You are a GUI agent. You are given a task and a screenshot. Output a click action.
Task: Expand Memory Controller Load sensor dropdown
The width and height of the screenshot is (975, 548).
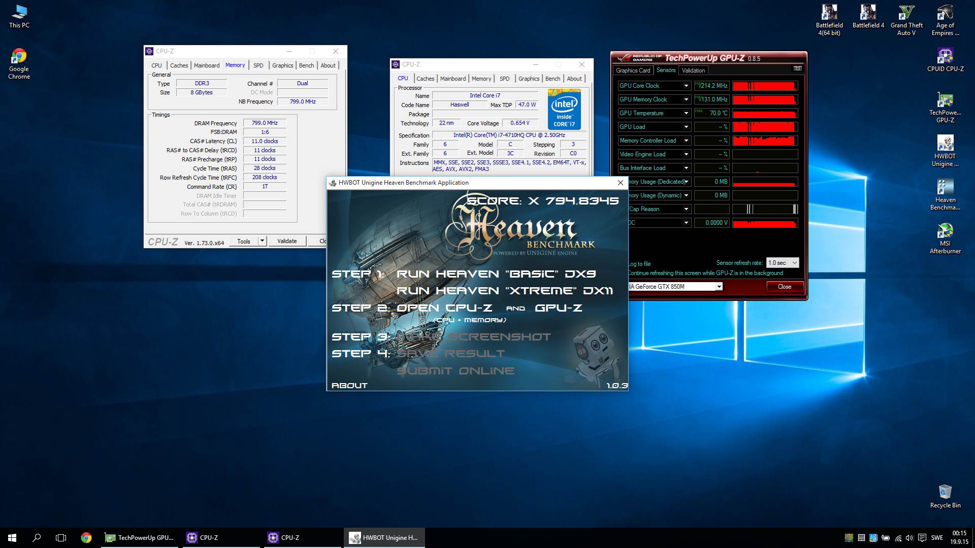[686, 141]
